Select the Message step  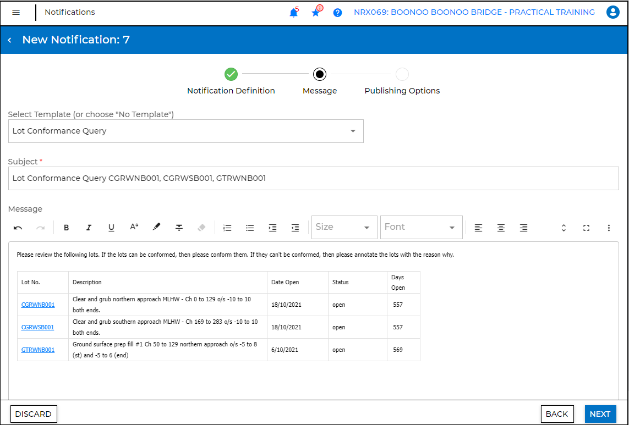320,81
